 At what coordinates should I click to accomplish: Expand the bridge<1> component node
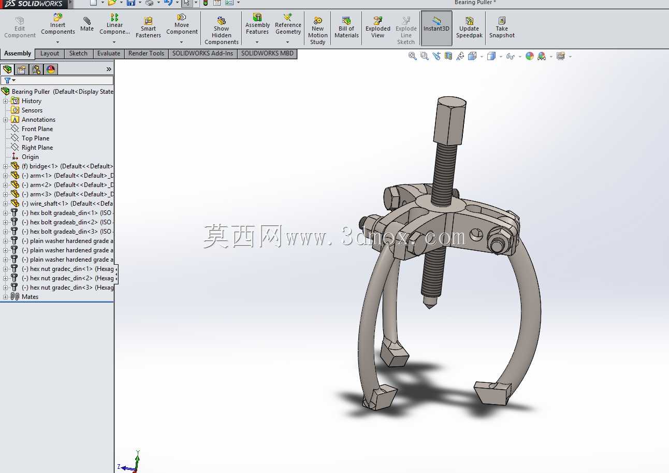[x=6, y=166]
